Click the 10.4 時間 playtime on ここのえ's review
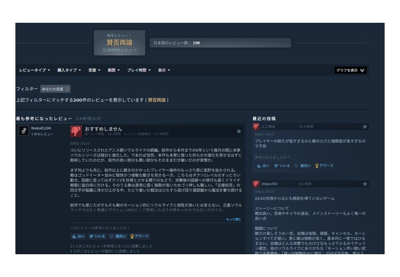 click(x=306, y=127)
